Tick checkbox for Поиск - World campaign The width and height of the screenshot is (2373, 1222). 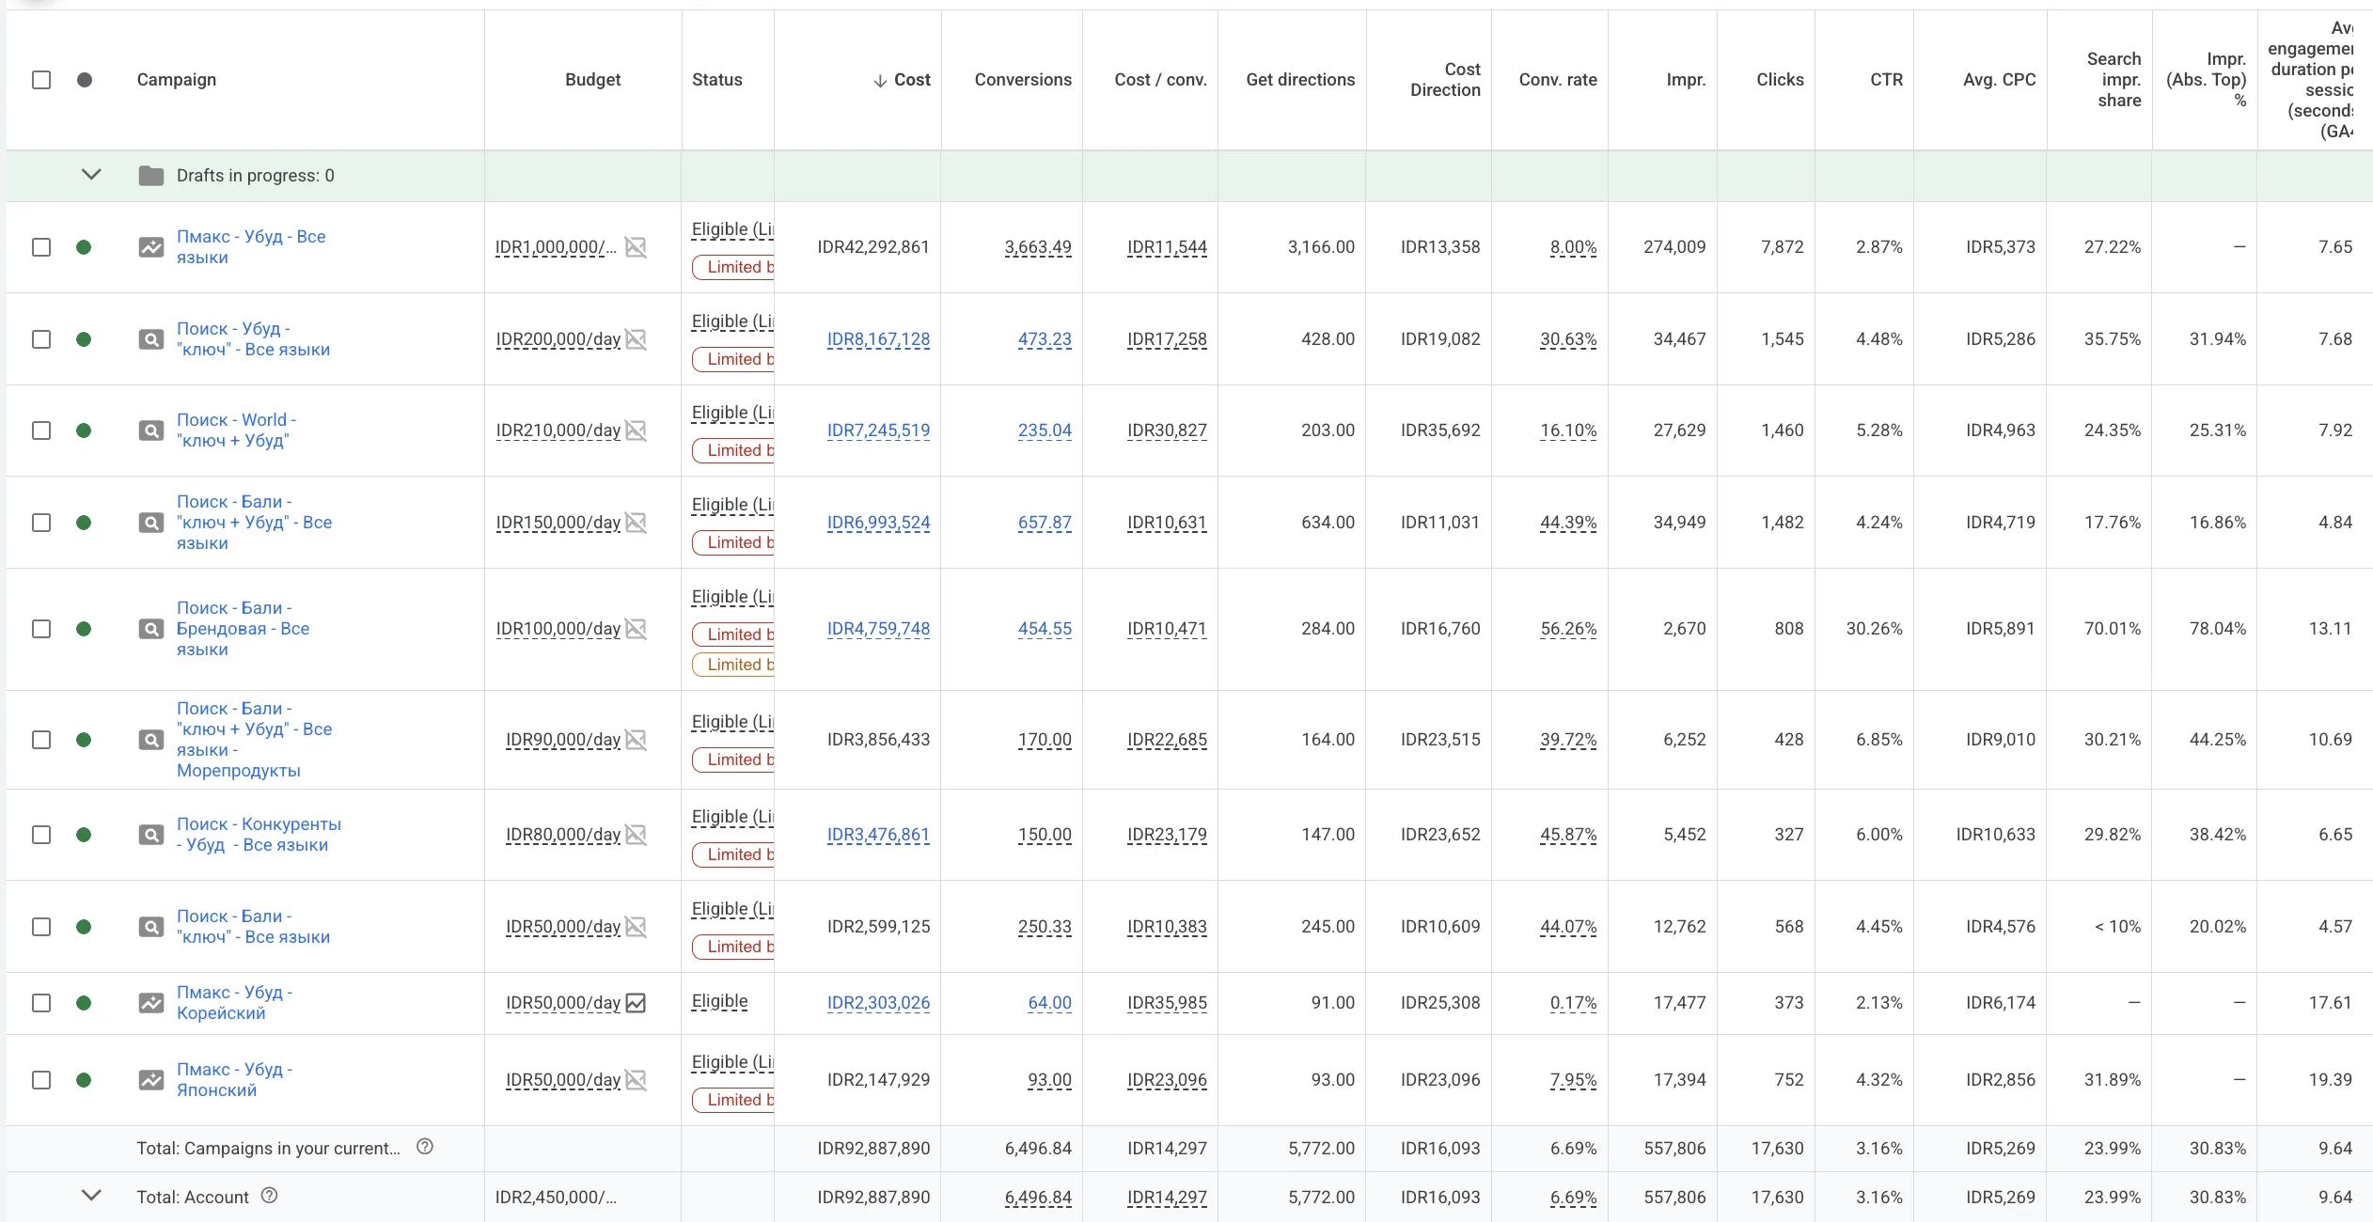coord(41,431)
